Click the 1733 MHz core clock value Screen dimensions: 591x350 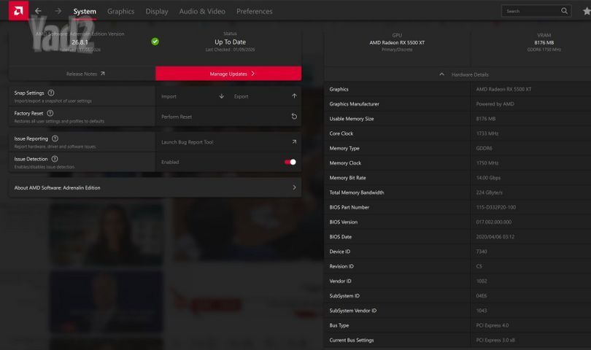[487, 133]
